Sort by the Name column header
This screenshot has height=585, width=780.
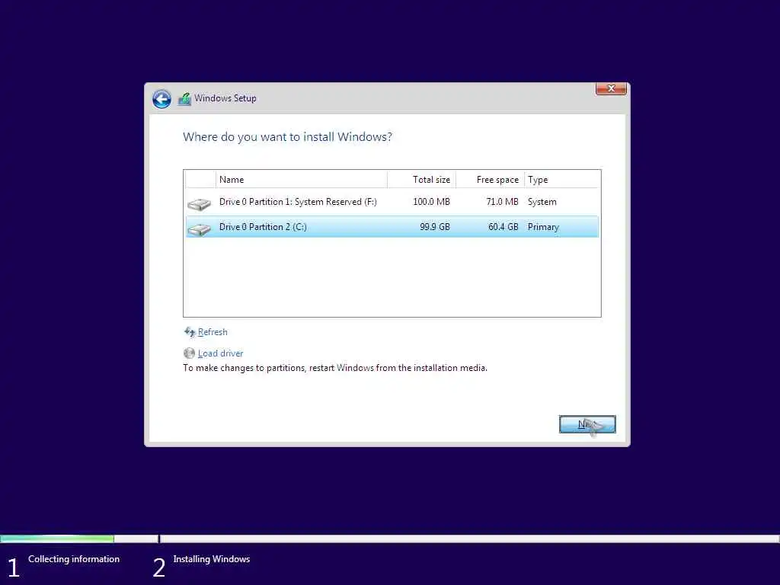(302, 180)
